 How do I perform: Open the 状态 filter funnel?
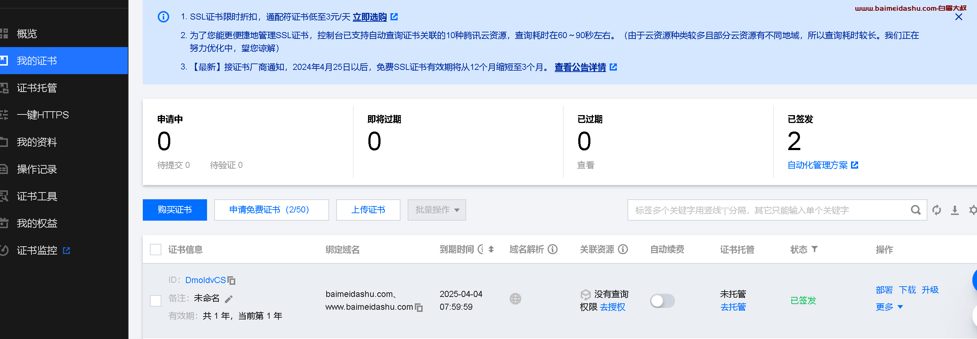point(814,249)
